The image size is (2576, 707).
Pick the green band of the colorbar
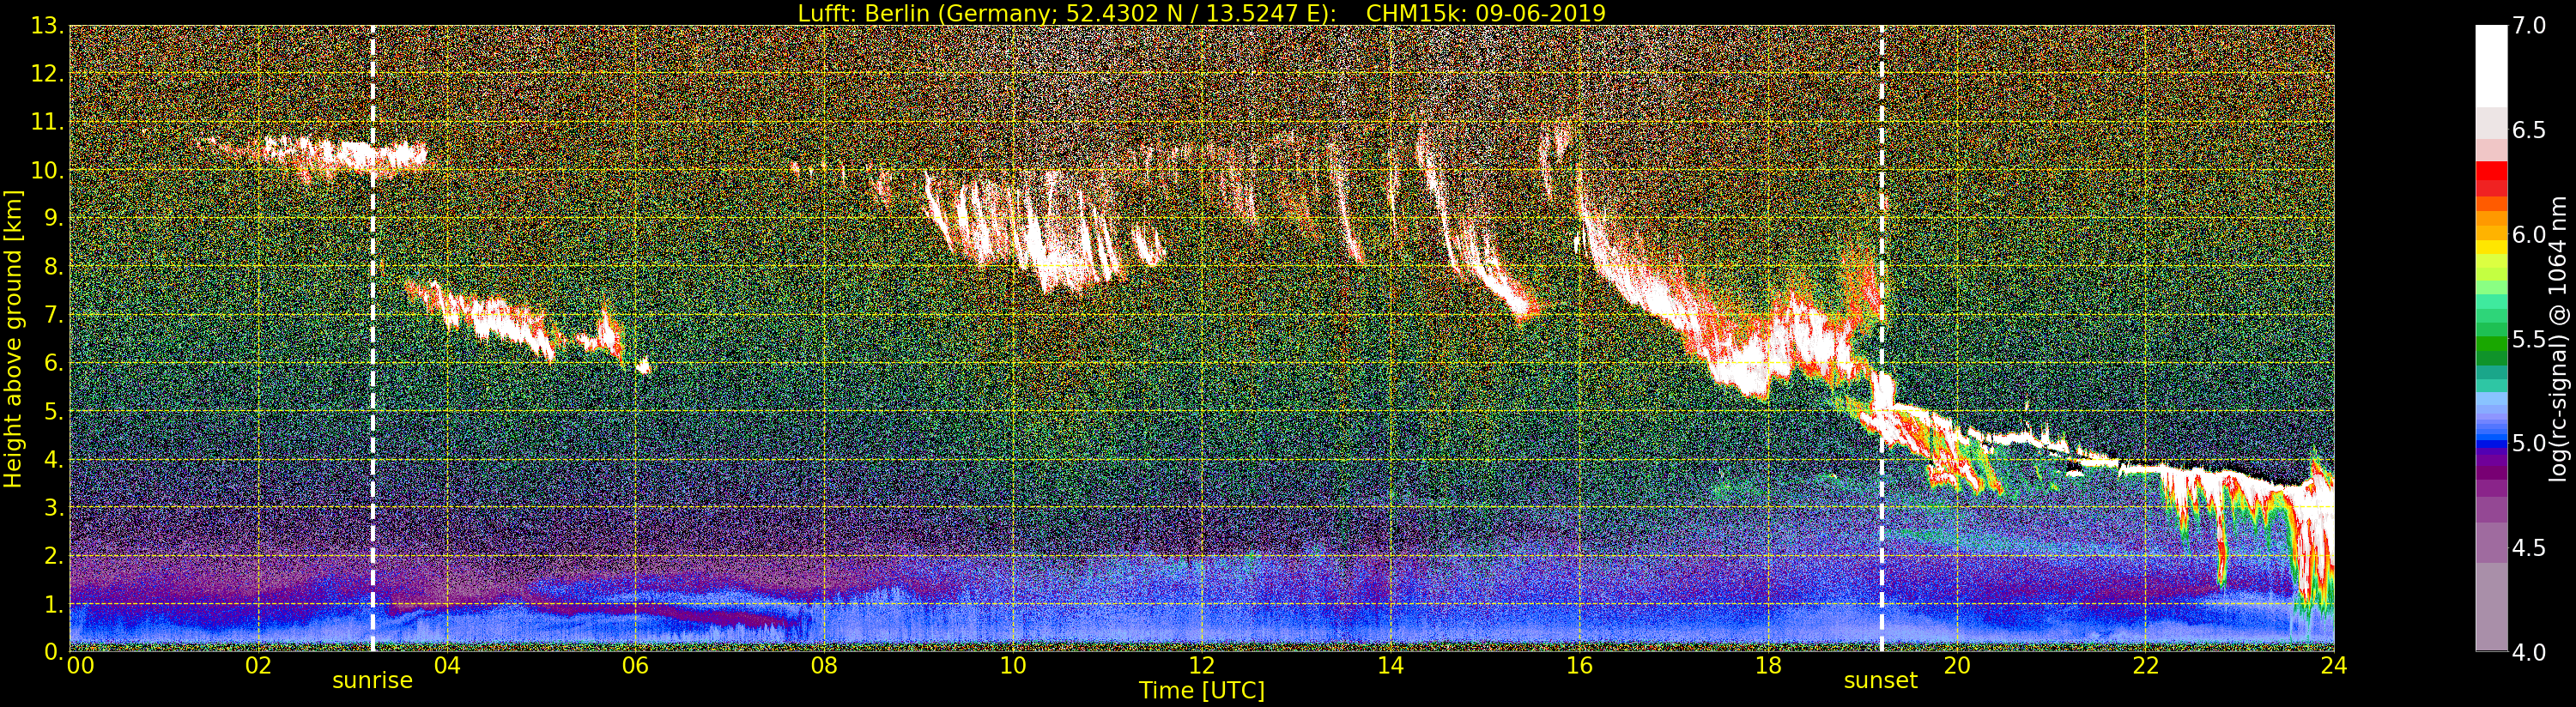pos(2491,345)
